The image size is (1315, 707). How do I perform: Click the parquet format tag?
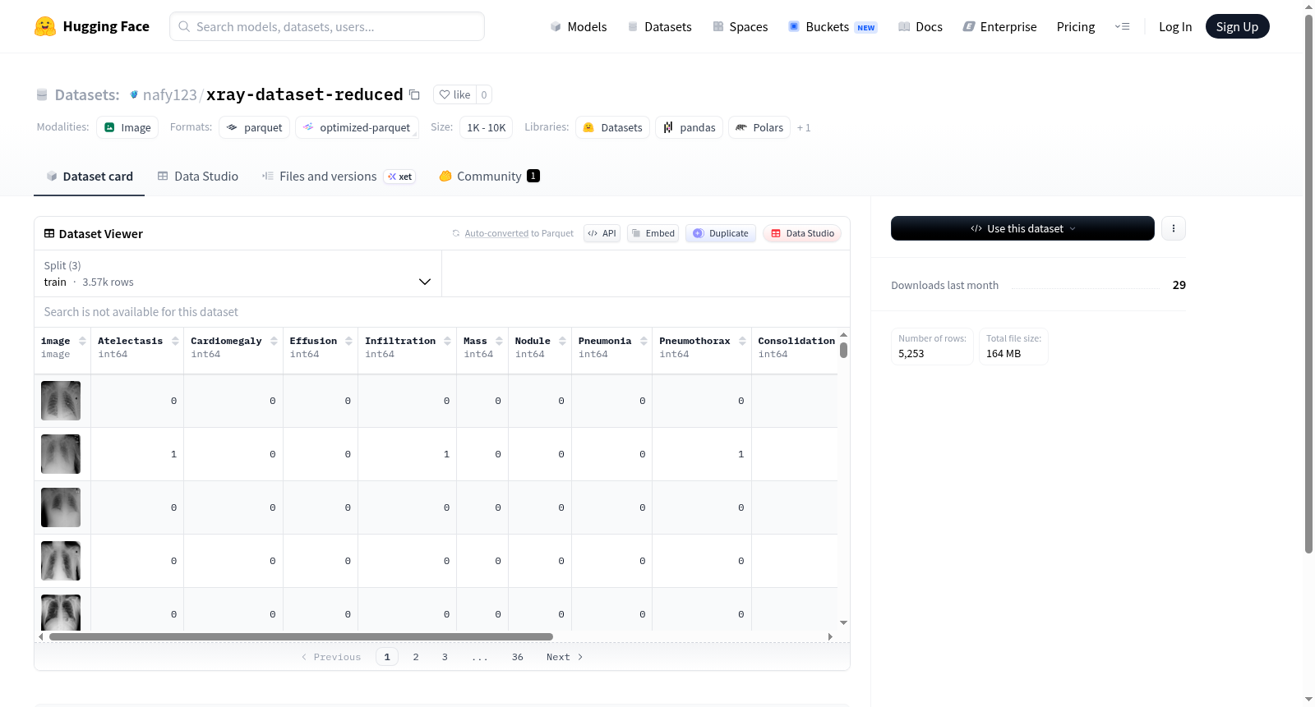pos(254,127)
